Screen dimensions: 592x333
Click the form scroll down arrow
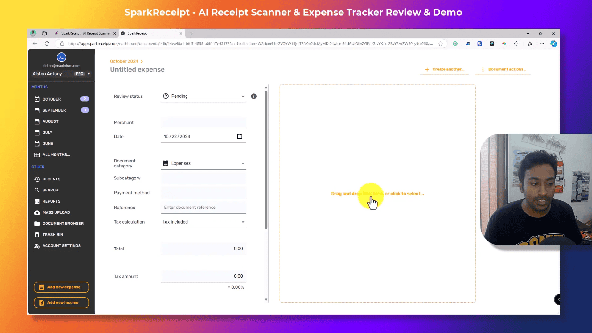click(x=266, y=299)
